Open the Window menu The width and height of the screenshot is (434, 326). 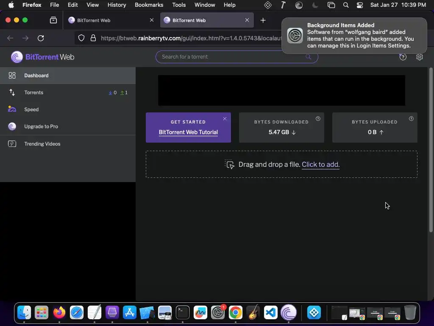point(205,5)
